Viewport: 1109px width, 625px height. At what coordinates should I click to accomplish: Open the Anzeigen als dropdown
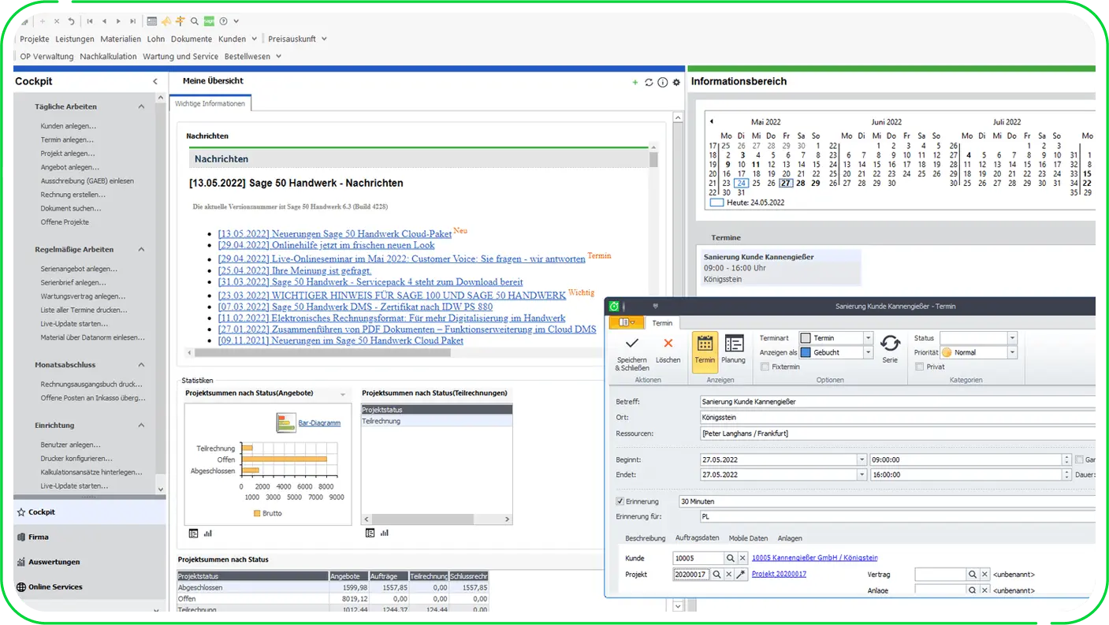[868, 352]
